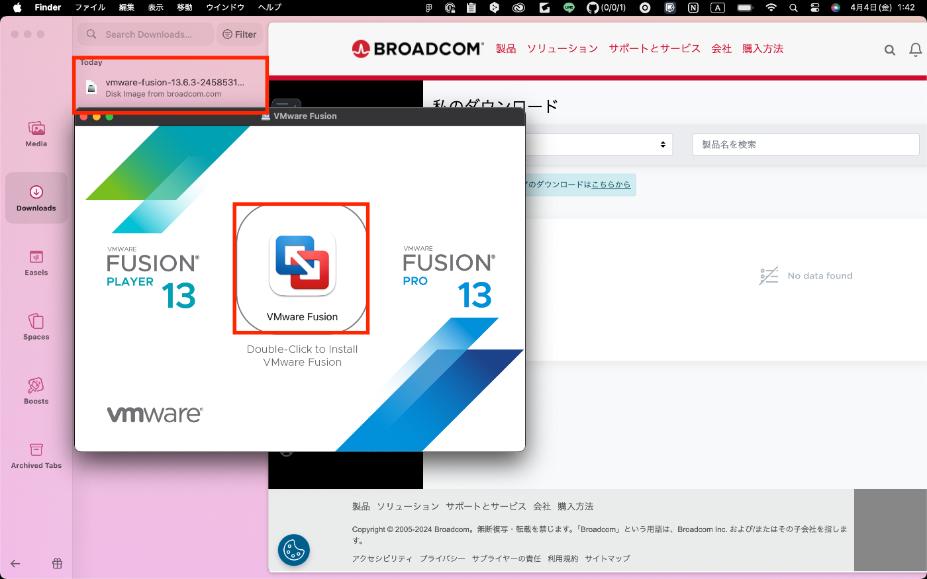Click footer 購入方法 link
The width and height of the screenshot is (927, 579).
[x=575, y=506]
